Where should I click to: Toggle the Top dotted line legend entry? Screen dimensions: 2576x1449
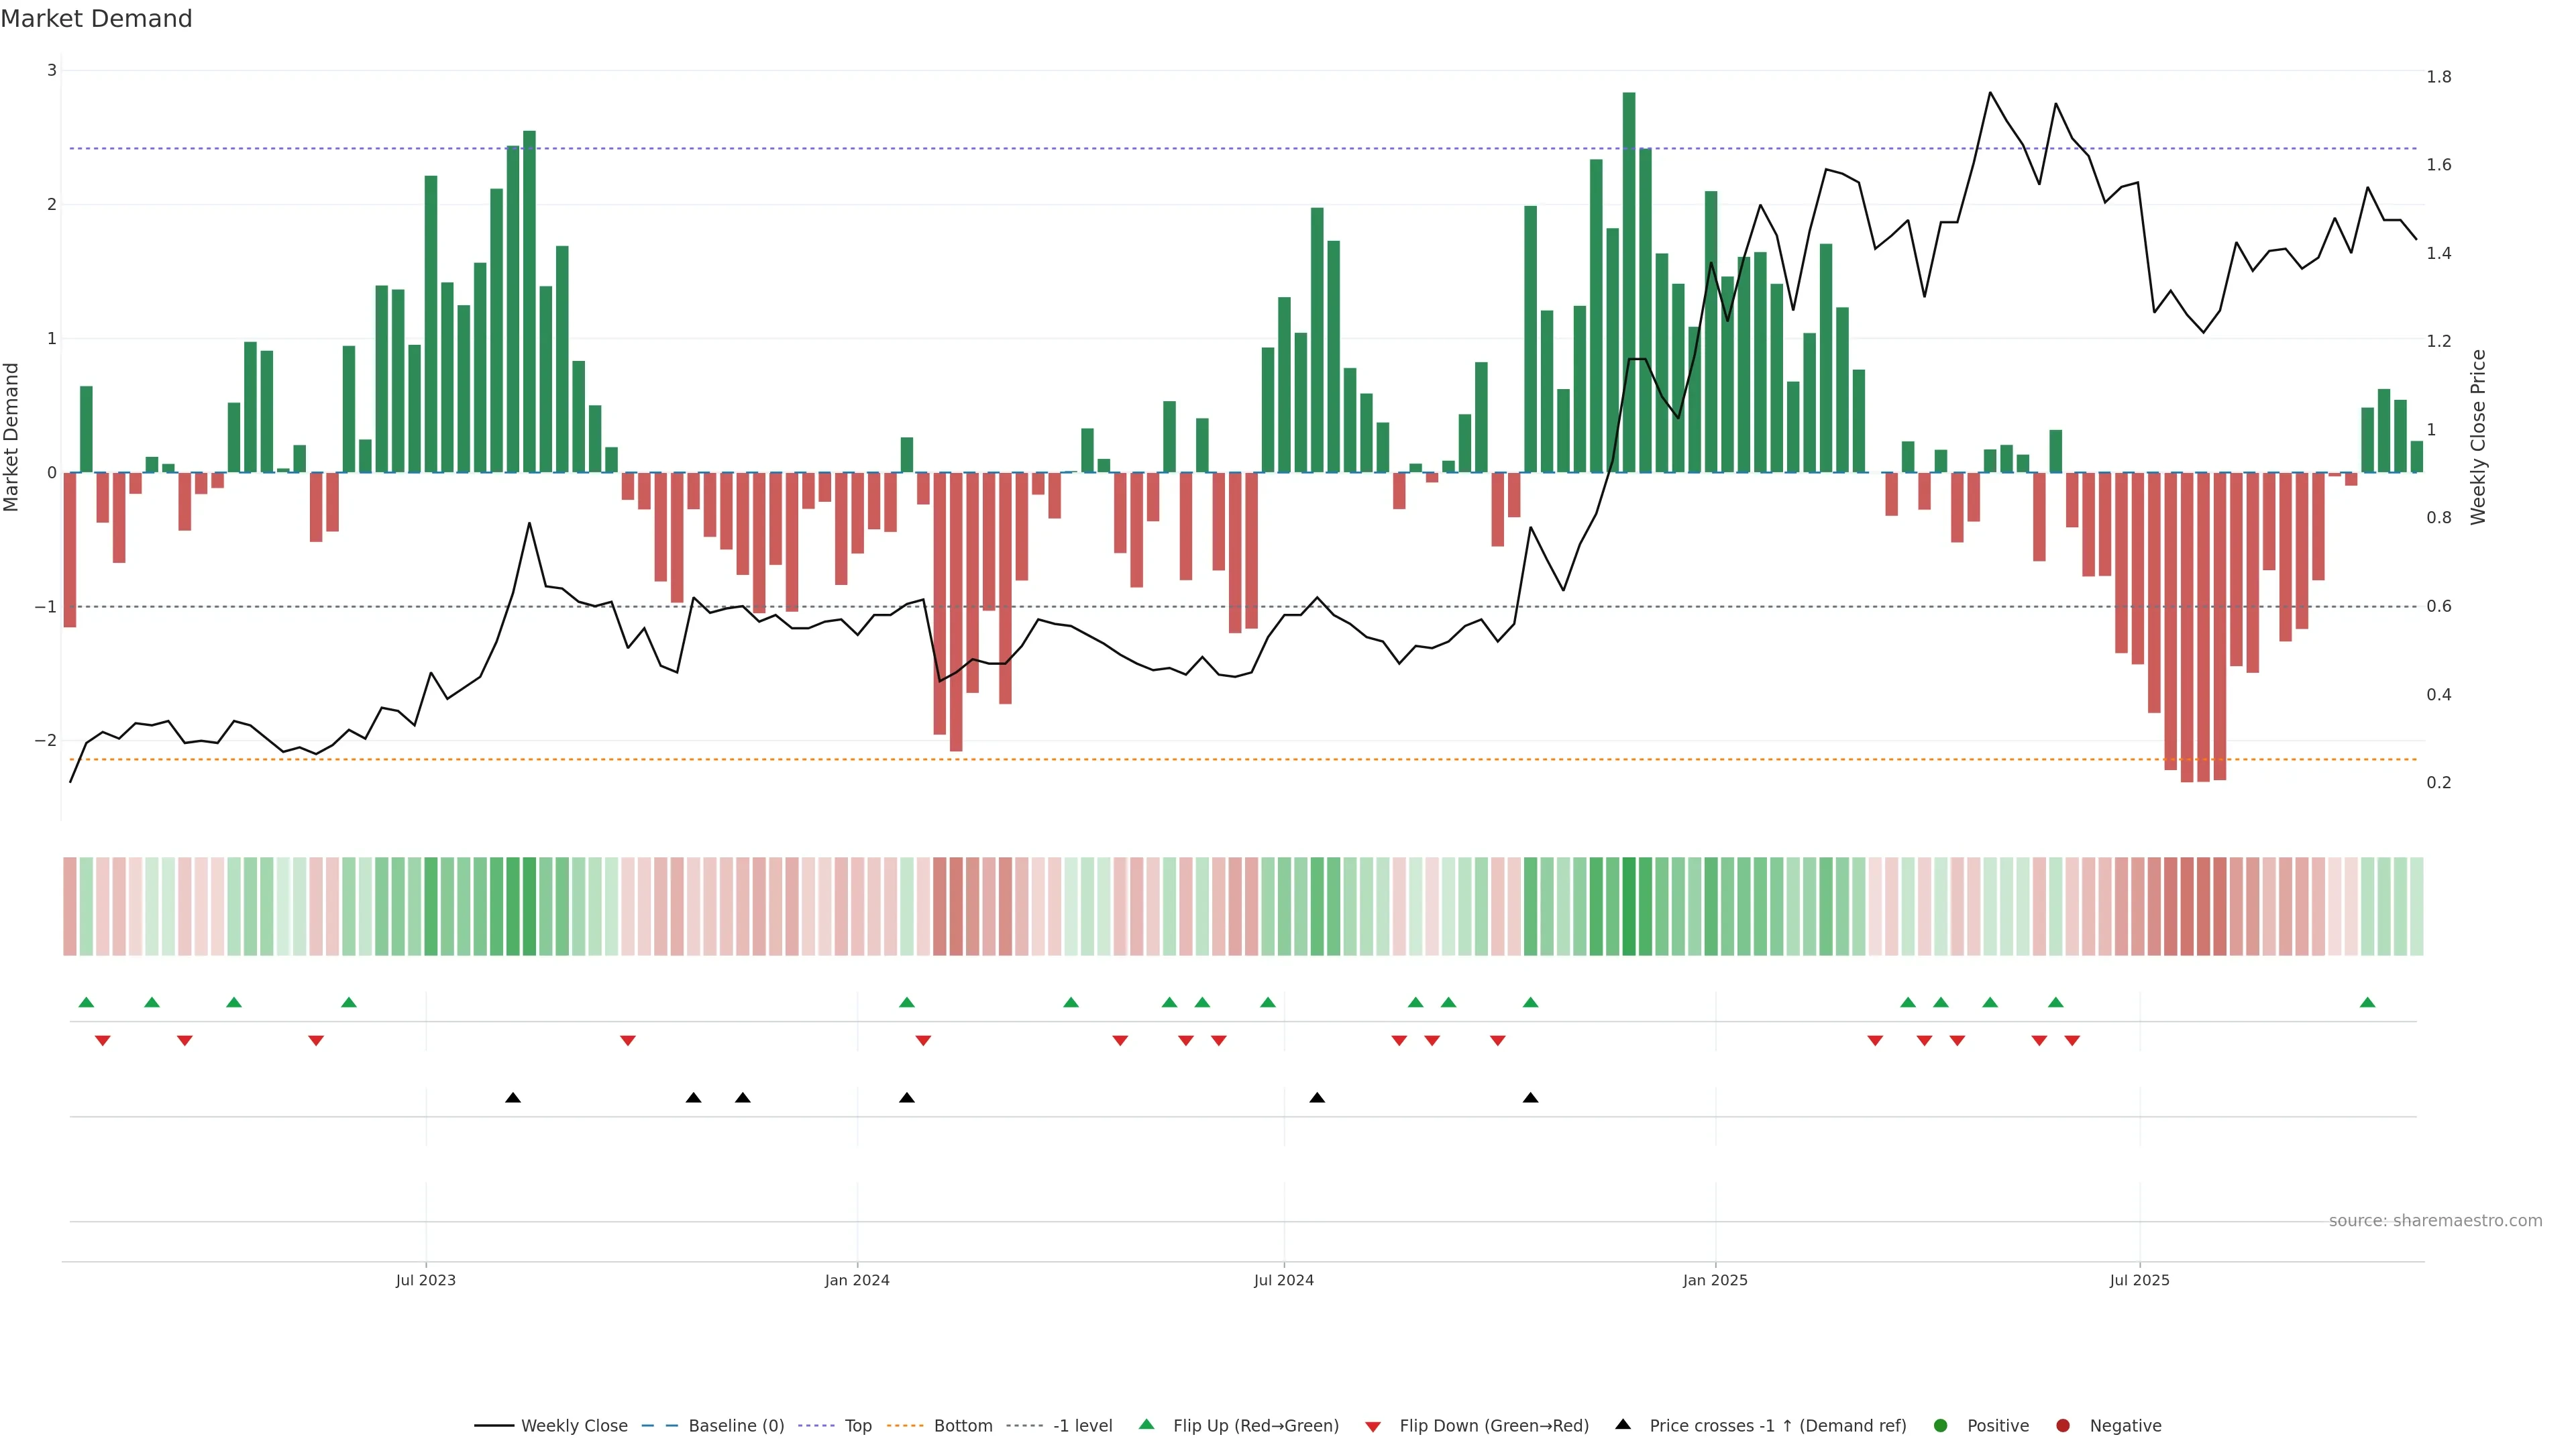pos(858,1425)
